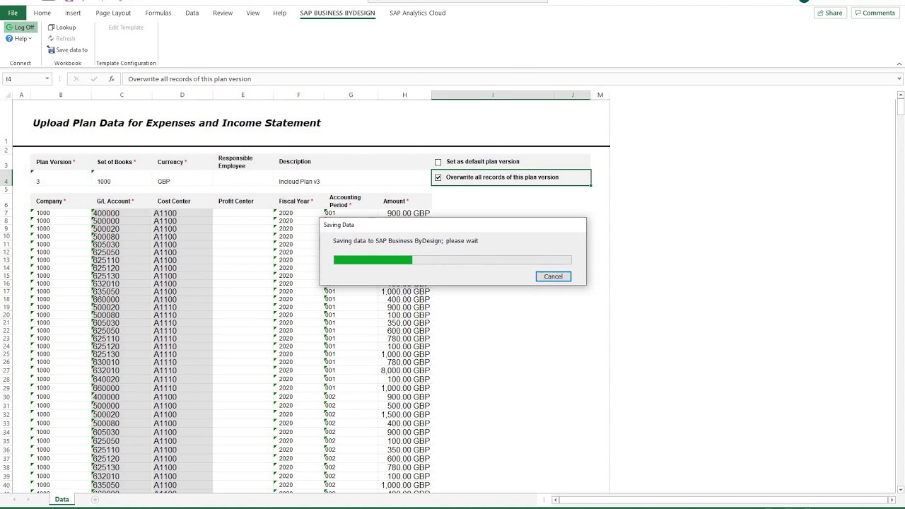Click horizontal scrollbar right arrow
Screen dimensions: 905x509
892,500
